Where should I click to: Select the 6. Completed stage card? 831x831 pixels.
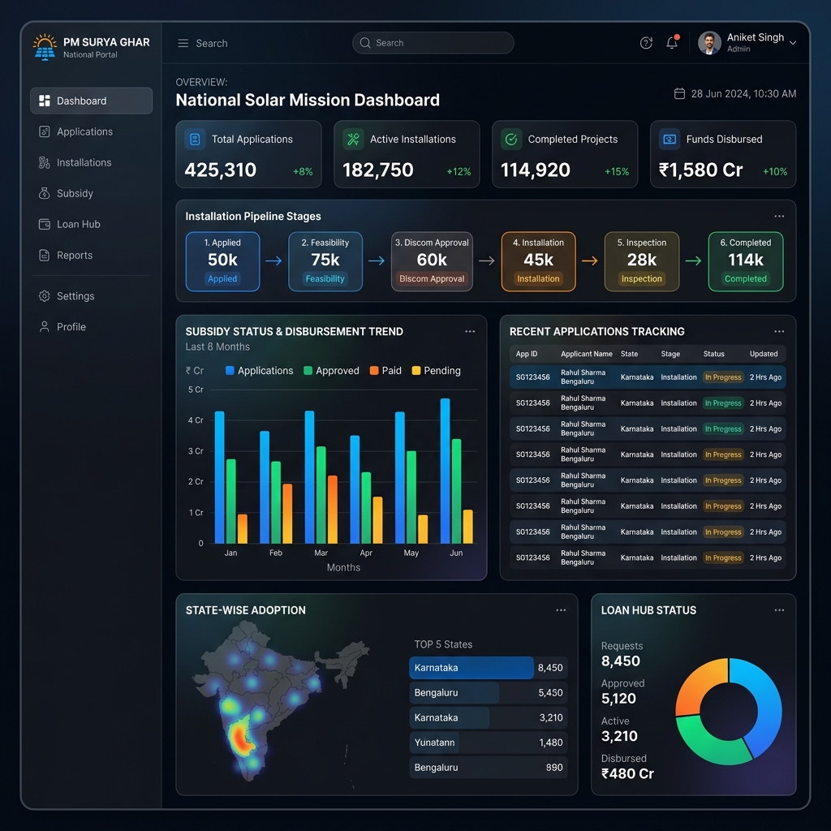(746, 261)
